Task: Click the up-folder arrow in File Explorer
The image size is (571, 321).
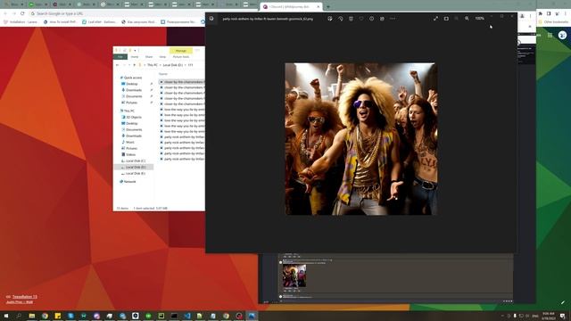Action: (134, 65)
